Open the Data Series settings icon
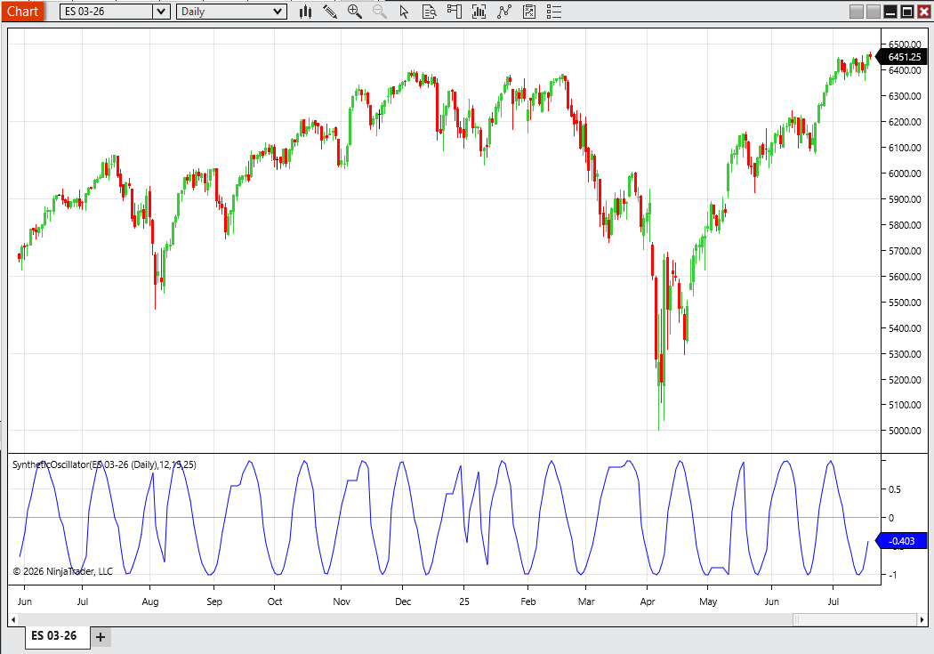The image size is (934, 654). tap(479, 12)
